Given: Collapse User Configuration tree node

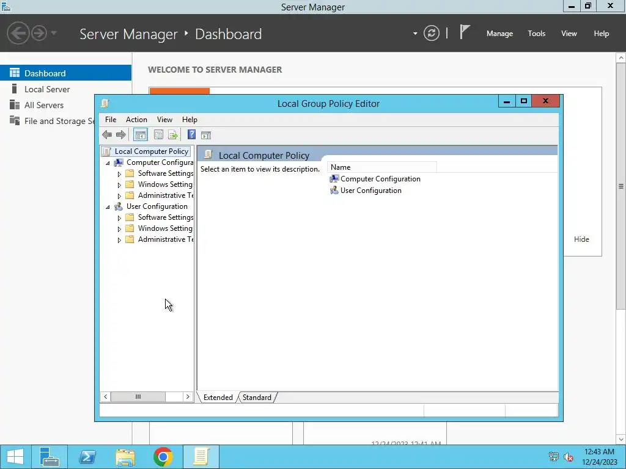Looking at the screenshot, I should coord(108,207).
